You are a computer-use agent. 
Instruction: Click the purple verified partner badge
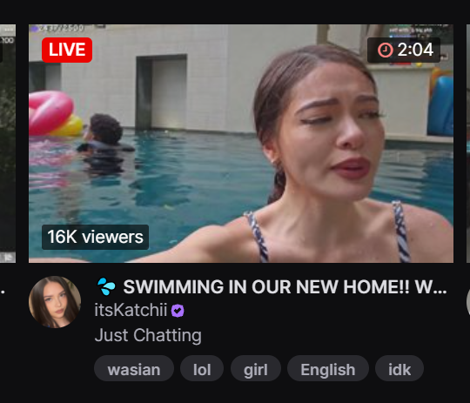pos(178,311)
